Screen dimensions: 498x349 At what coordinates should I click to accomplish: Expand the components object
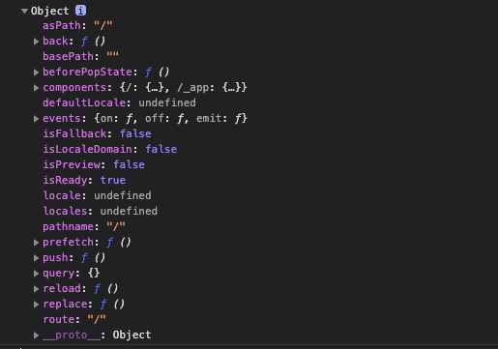click(36, 88)
